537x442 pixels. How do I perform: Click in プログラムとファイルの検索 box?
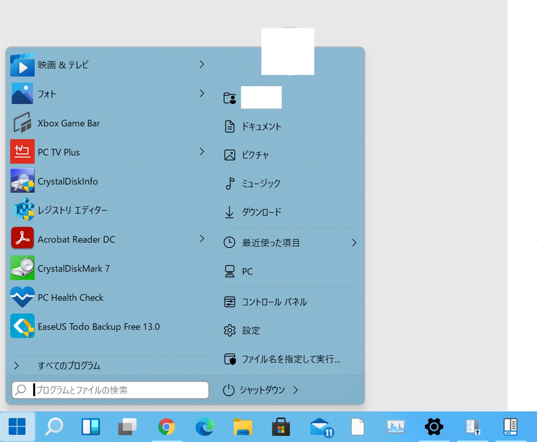coord(110,390)
